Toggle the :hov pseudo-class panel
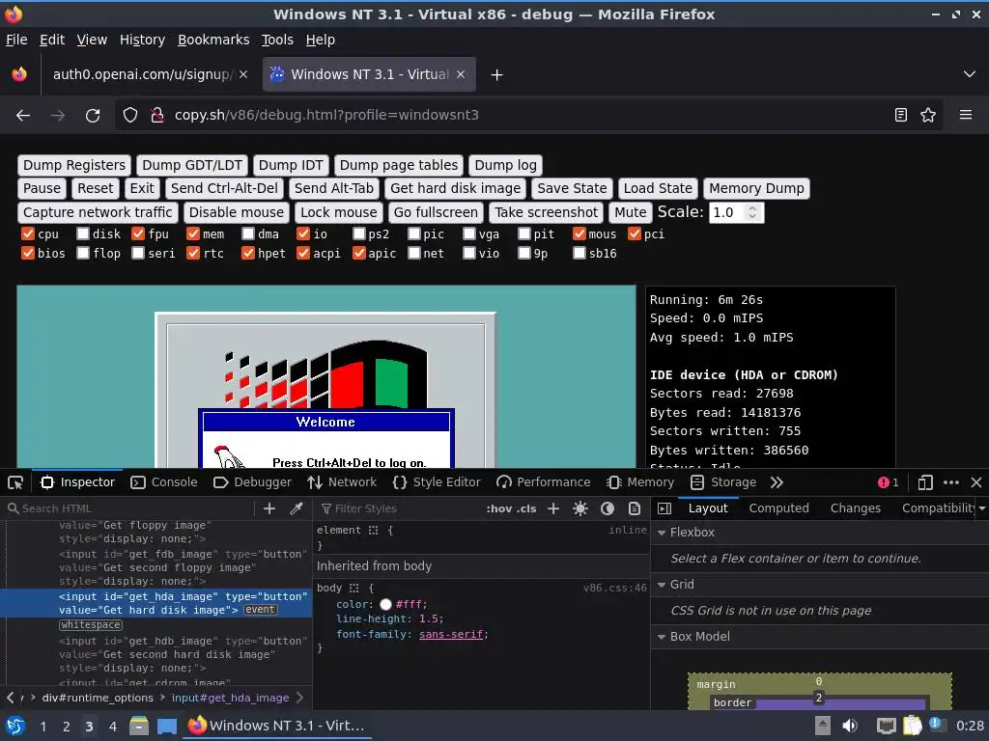This screenshot has width=989, height=741. [499, 508]
